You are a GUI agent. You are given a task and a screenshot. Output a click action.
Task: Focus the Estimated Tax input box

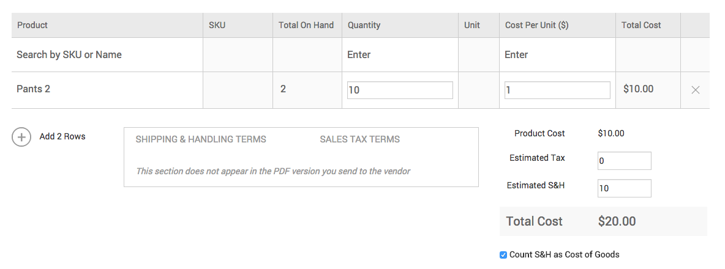[624, 161]
